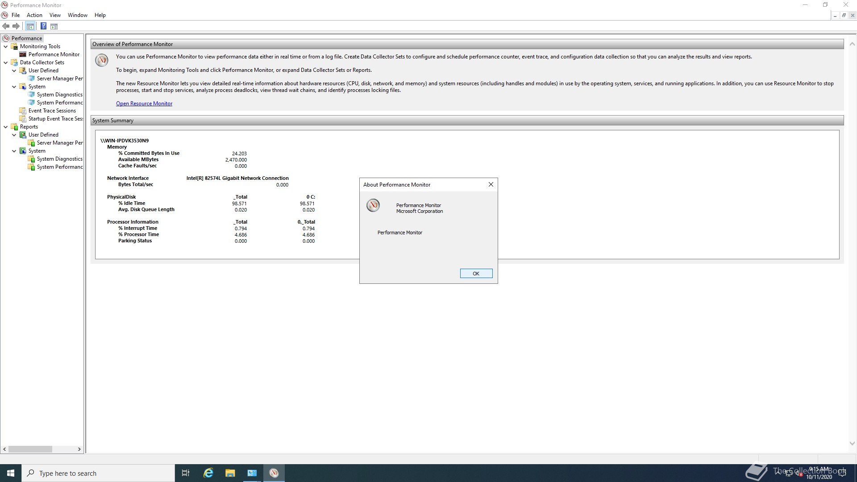857x482 pixels.
Task: Click User Defined icon under Data Collector Sets
Action: point(23,71)
